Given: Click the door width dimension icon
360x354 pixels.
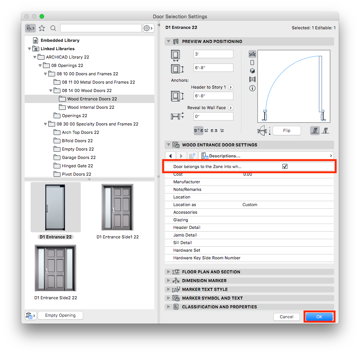Looking at the screenshot, I should [175, 56].
